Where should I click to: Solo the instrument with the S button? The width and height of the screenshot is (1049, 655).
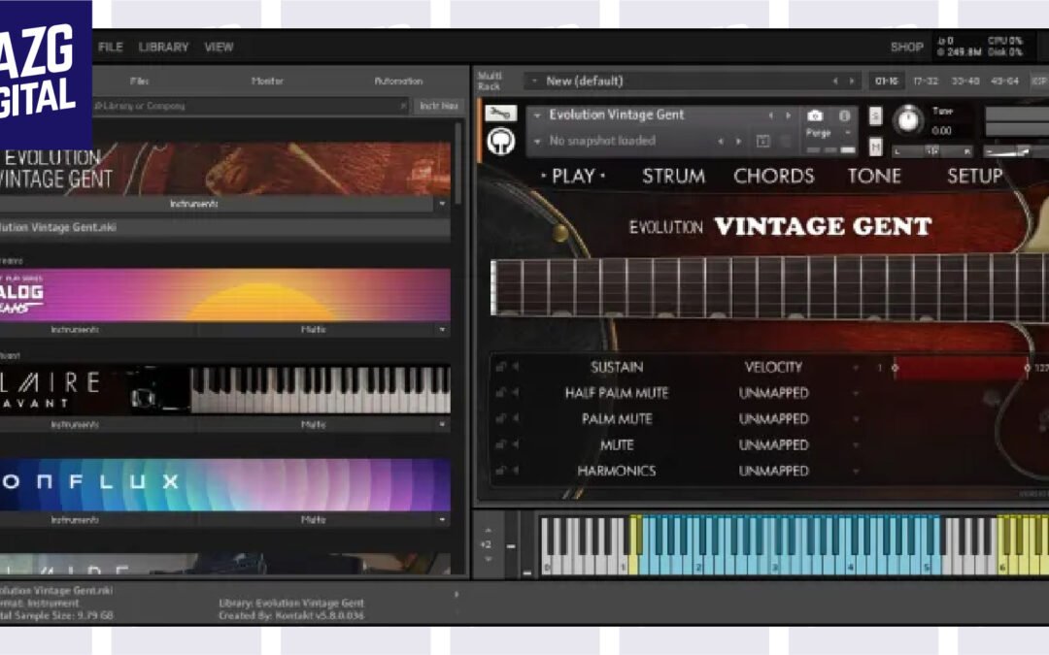875,116
